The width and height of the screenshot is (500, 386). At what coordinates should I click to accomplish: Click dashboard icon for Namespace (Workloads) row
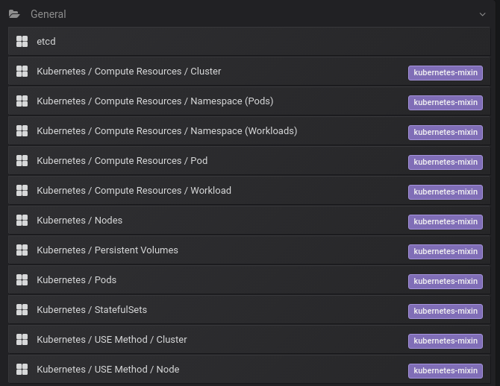pos(22,131)
